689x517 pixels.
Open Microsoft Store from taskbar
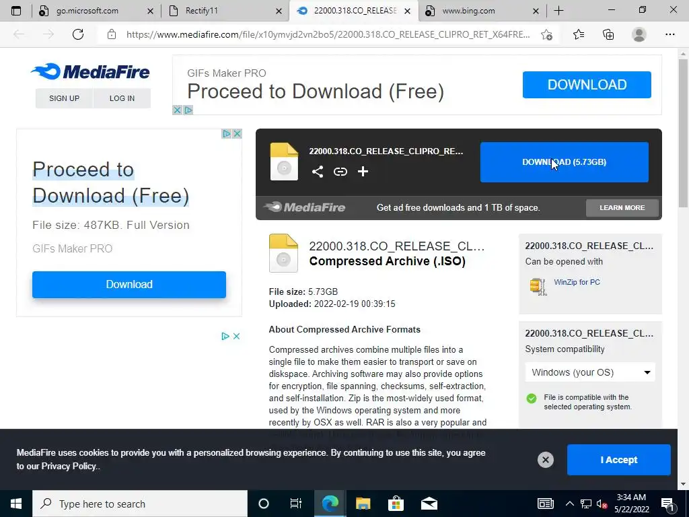[x=396, y=504]
